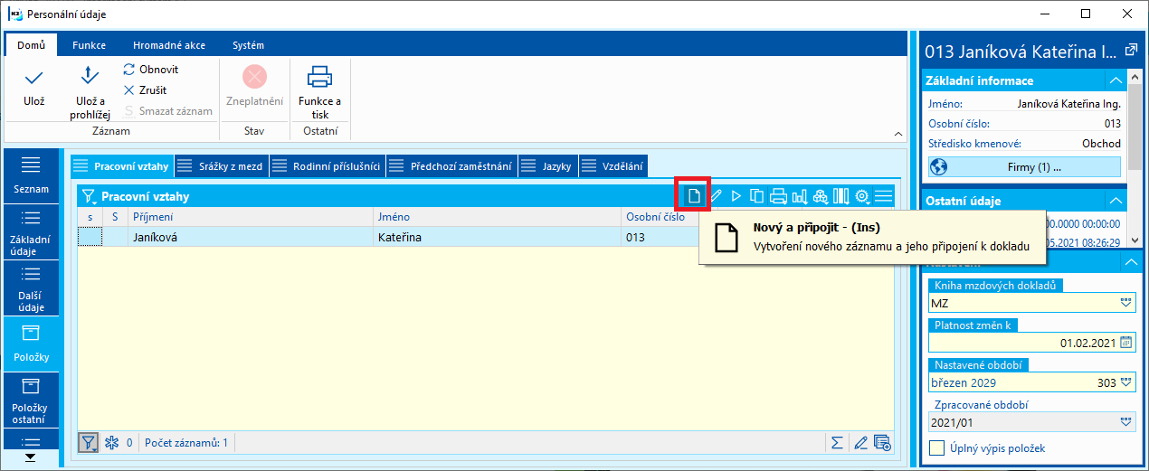This screenshot has height=471, width=1149.
Task: Open the bar chart dropdown in grid toolbar
Action: (x=800, y=196)
